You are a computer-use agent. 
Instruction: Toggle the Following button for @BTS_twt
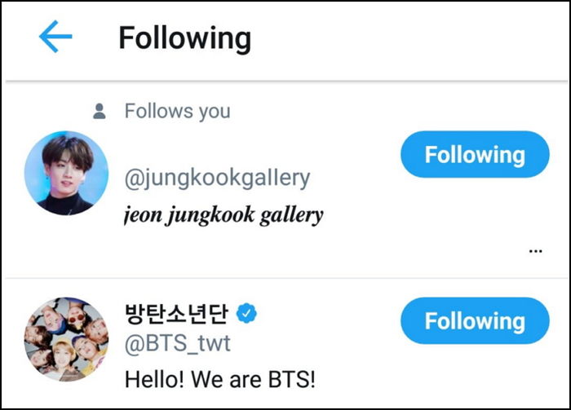tap(475, 320)
